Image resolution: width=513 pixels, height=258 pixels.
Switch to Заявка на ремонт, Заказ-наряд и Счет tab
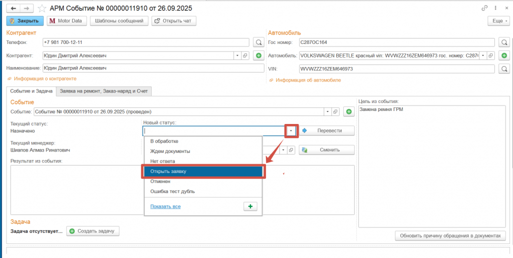pos(104,91)
